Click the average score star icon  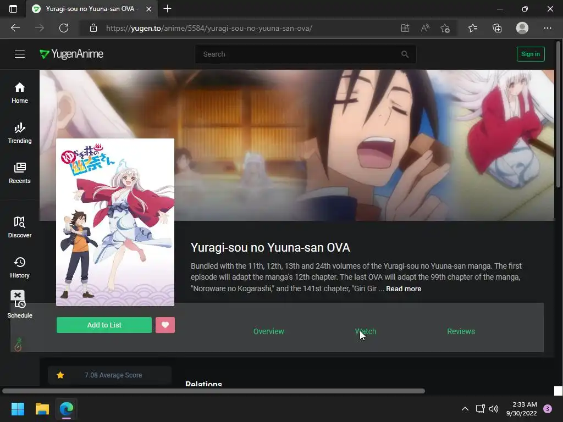[60, 375]
